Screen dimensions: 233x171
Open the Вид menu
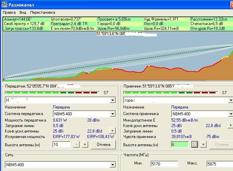23,12
